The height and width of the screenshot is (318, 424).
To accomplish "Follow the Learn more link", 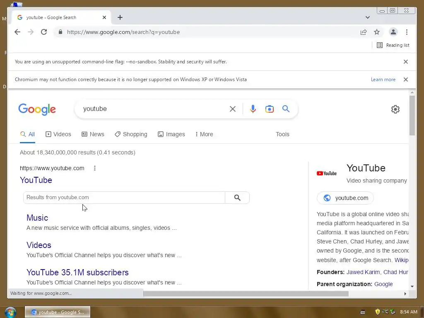I will tap(383, 79).
